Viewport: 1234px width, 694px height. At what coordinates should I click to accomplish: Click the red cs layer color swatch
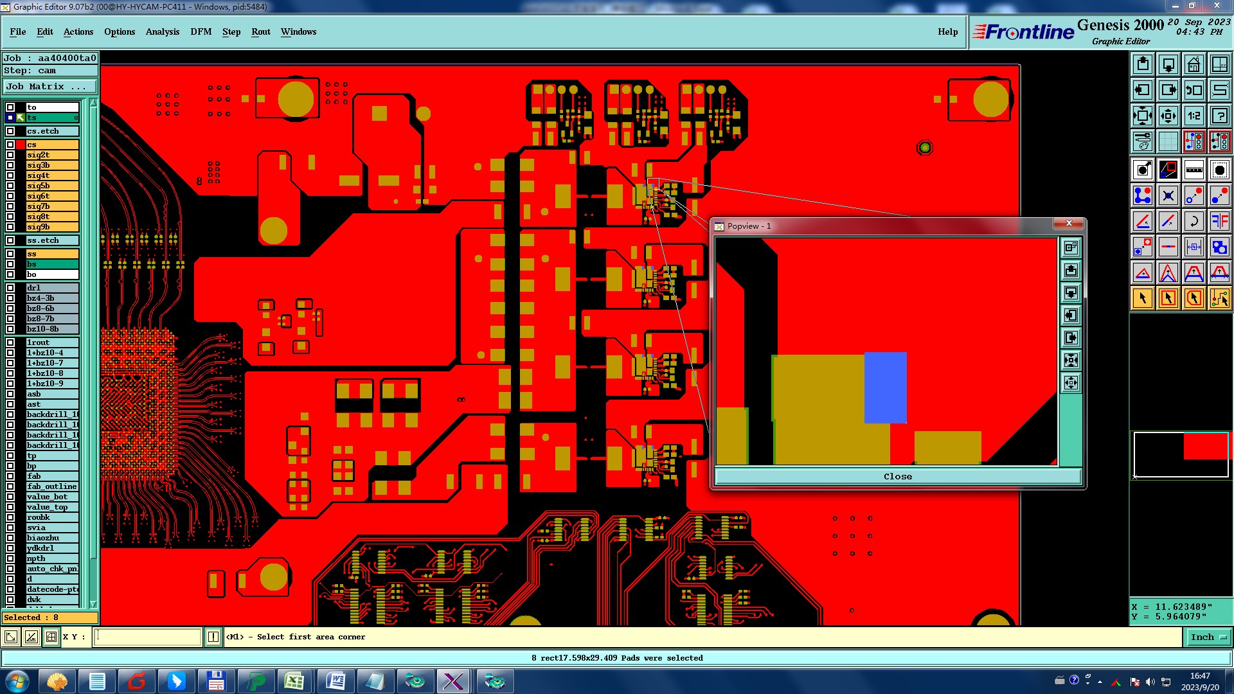coord(21,145)
